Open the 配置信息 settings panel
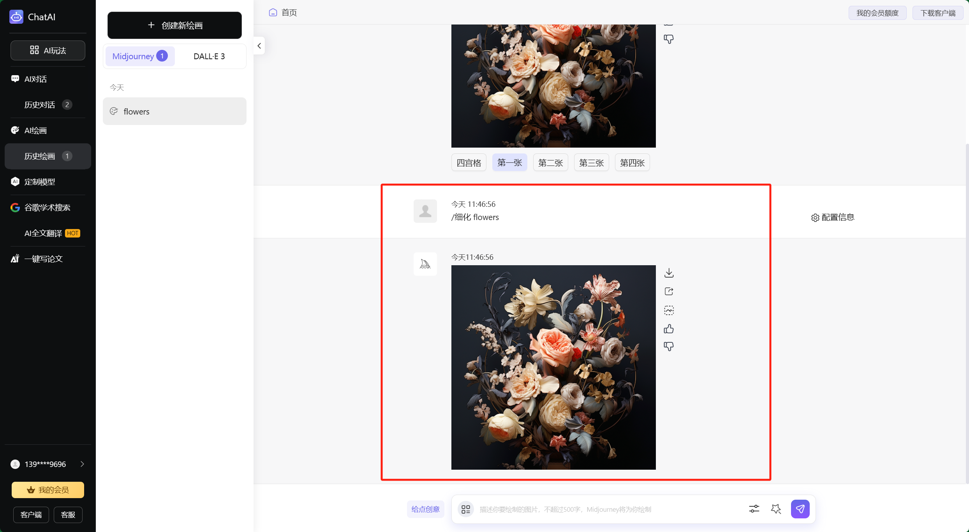The width and height of the screenshot is (969, 532). coord(833,217)
